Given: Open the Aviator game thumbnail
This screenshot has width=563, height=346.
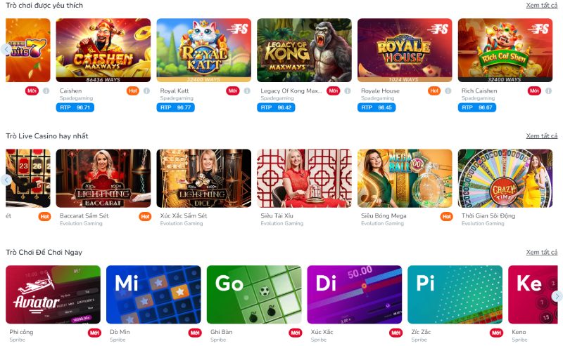Looking at the screenshot, I should 53,295.
